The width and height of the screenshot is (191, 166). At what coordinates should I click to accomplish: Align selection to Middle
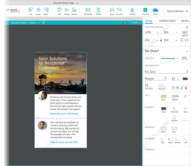pyautogui.click(x=67, y=10)
